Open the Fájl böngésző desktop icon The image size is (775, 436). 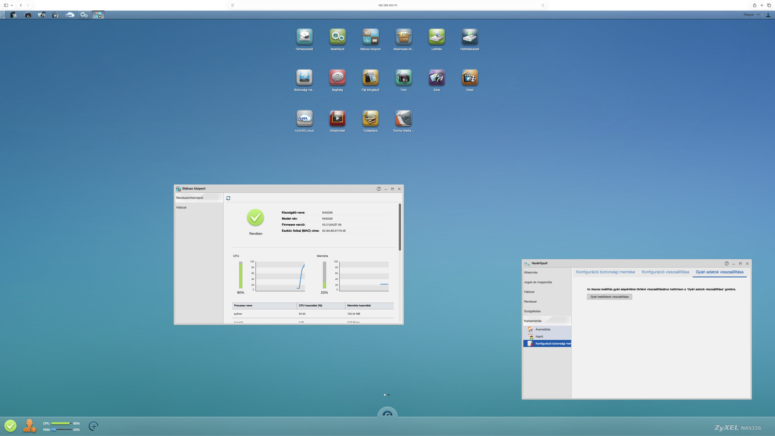pos(370,78)
